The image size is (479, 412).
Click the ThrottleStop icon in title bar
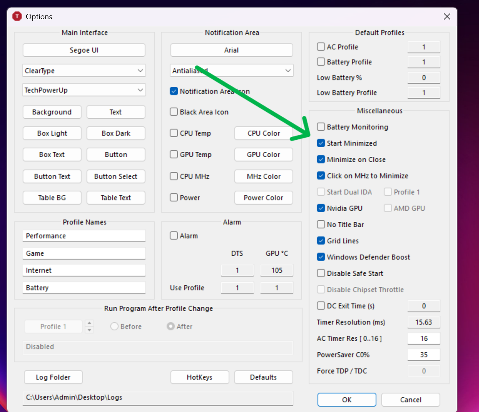[x=17, y=16]
